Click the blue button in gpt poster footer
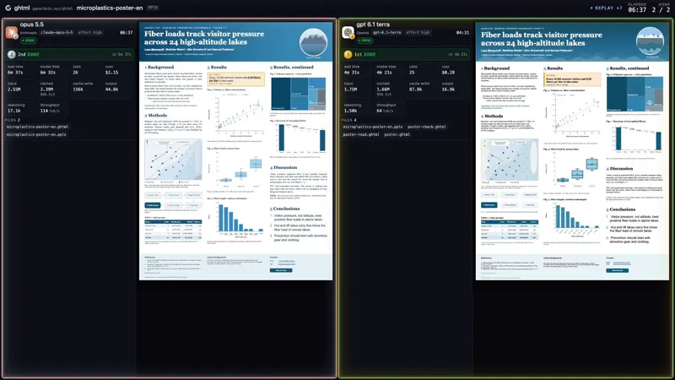The height and width of the screenshot is (380, 675). click(617, 270)
